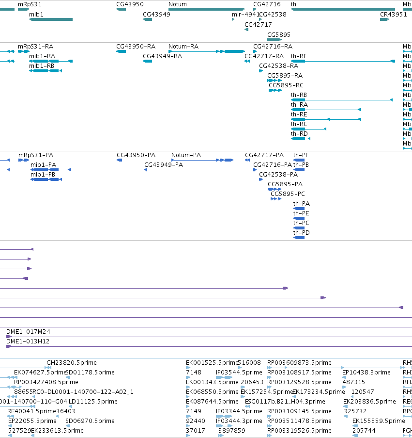Open the Notum-PA protein label
This screenshot has width=412, height=438.
pyautogui.click(x=186, y=155)
